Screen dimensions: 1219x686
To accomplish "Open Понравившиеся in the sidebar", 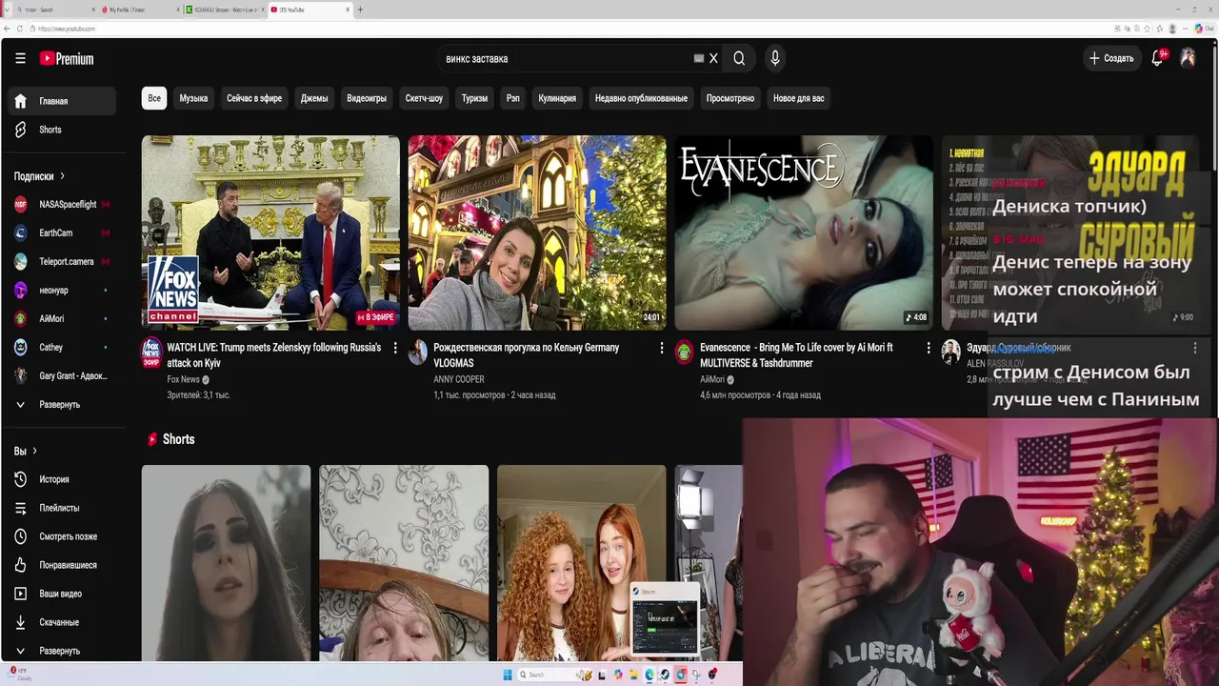I will 62,565.
